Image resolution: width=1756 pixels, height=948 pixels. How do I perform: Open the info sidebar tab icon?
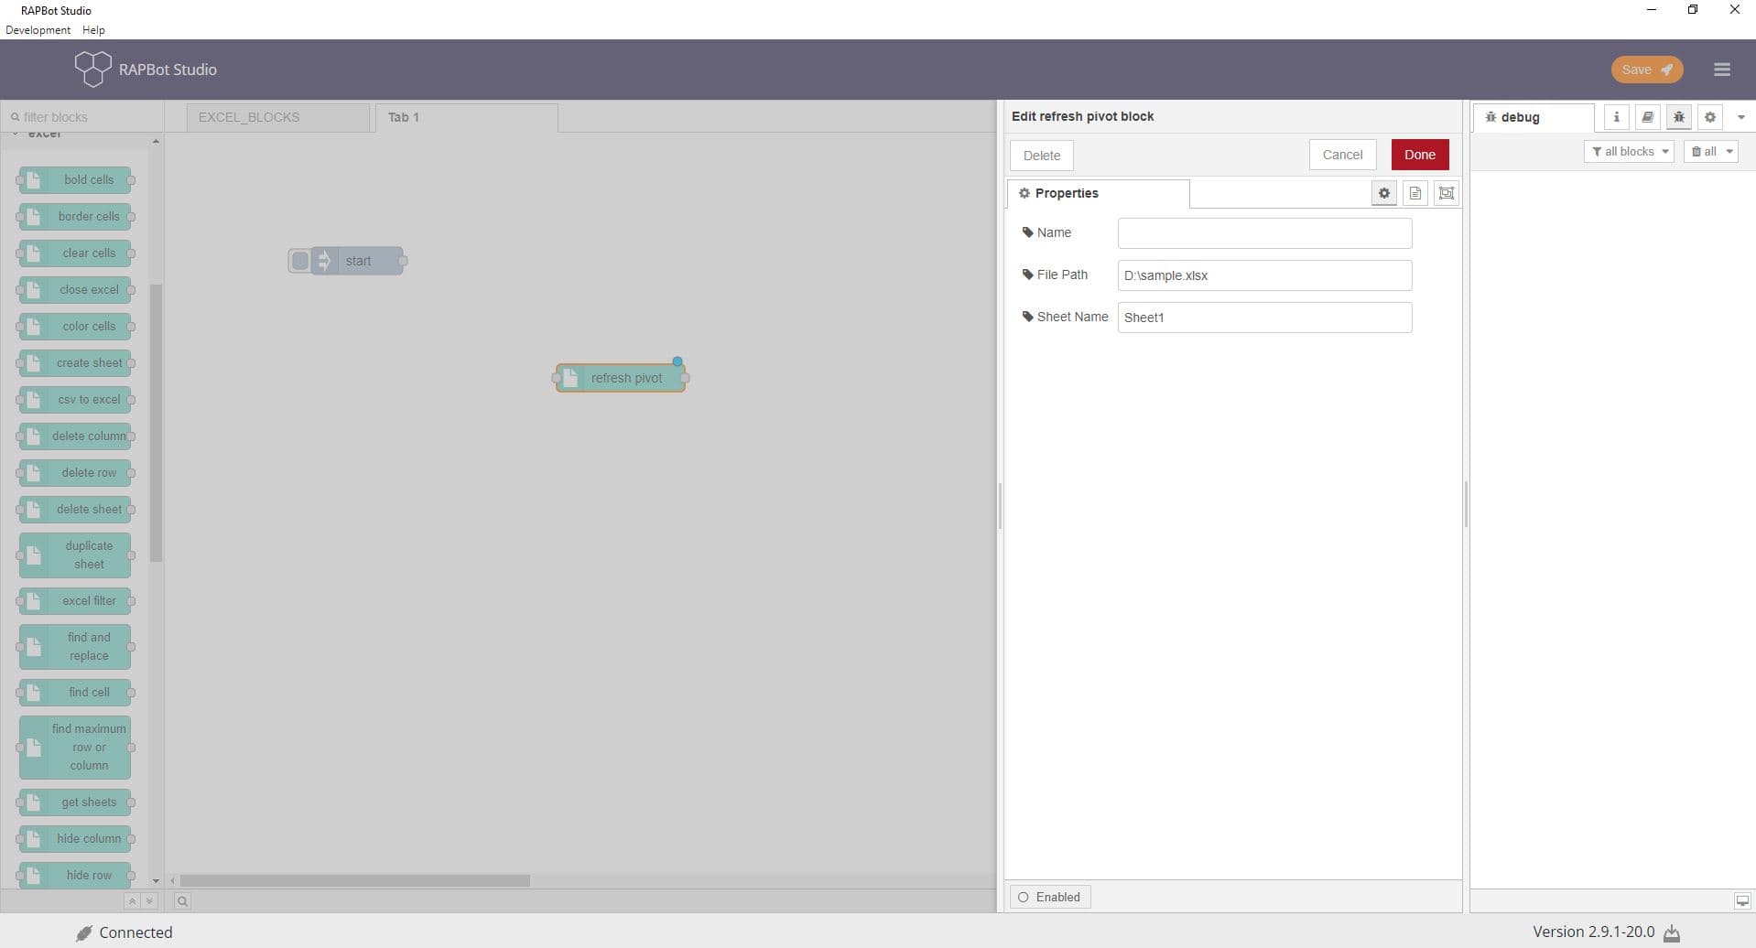click(x=1616, y=117)
